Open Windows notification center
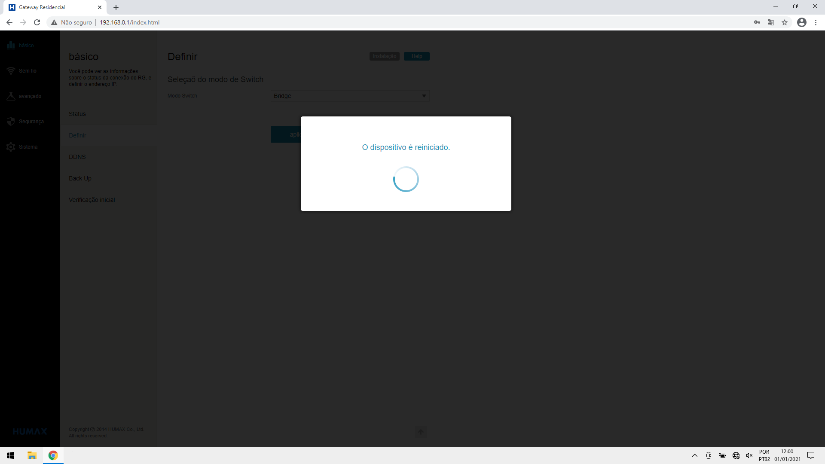Image resolution: width=825 pixels, height=464 pixels. point(811,455)
